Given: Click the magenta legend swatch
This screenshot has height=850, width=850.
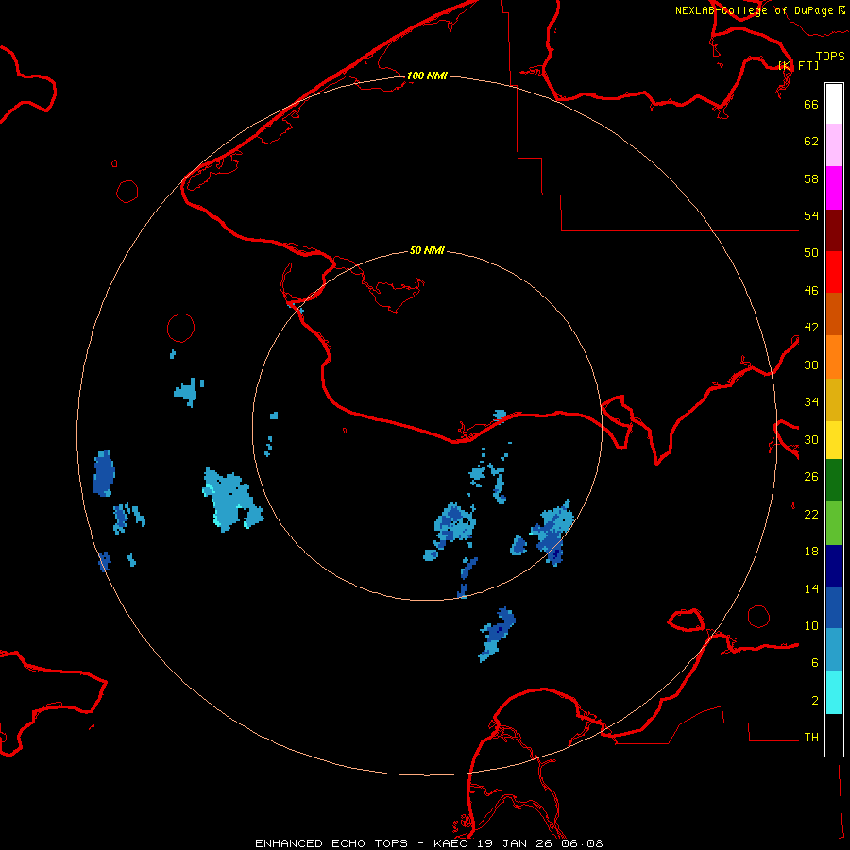Looking at the screenshot, I should click(x=834, y=188).
